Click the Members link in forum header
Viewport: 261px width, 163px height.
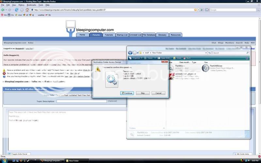230,43
